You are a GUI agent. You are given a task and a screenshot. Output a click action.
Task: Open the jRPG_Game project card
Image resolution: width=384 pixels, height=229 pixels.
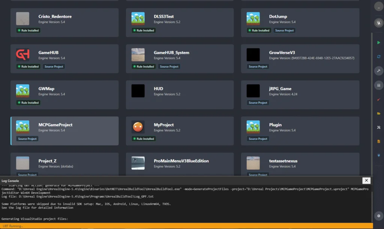click(x=300, y=94)
